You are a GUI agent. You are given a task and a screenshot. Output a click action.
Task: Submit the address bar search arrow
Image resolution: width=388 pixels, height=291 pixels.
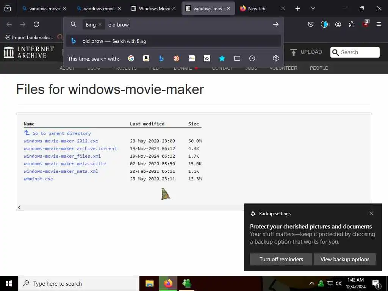tap(276, 24)
